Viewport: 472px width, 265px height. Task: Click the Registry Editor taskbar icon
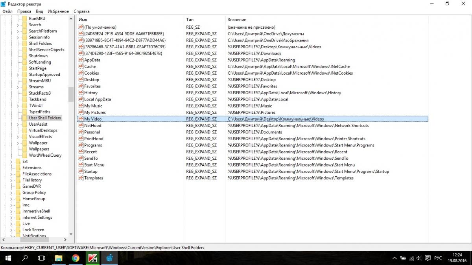(x=109, y=258)
